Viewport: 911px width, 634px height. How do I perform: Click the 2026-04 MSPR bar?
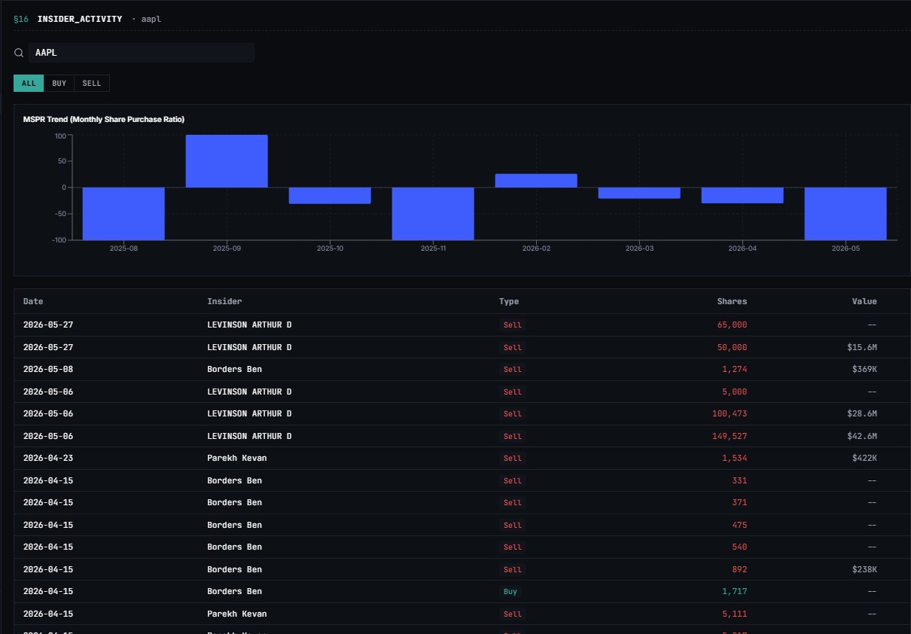pyautogui.click(x=742, y=195)
